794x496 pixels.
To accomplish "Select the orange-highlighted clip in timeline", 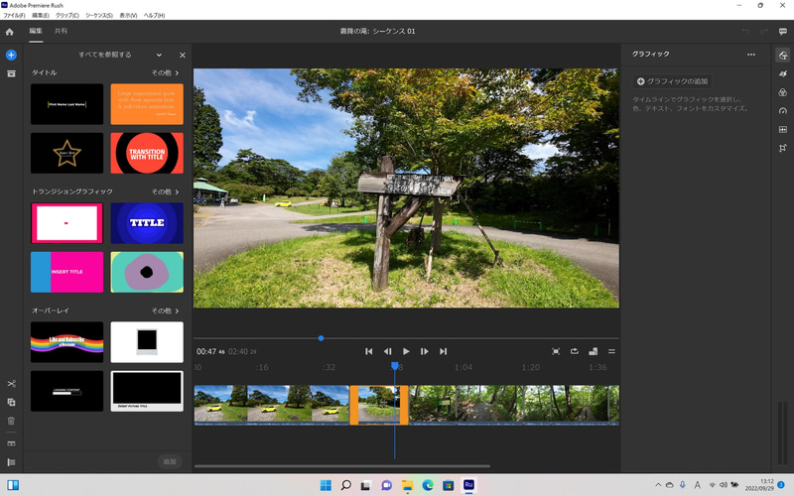I will click(x=379, y=405).
